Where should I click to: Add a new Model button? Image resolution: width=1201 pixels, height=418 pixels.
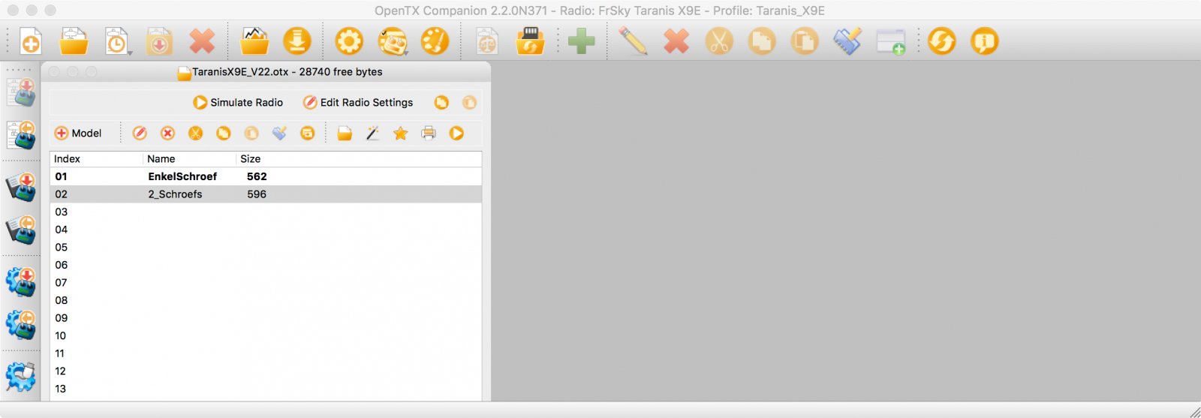click(78, 134)
